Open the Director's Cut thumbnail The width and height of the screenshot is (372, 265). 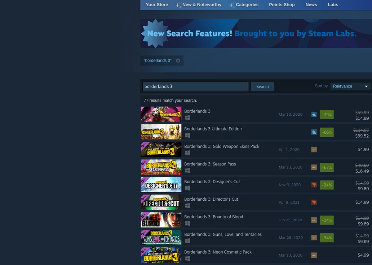tap(161, 203)
